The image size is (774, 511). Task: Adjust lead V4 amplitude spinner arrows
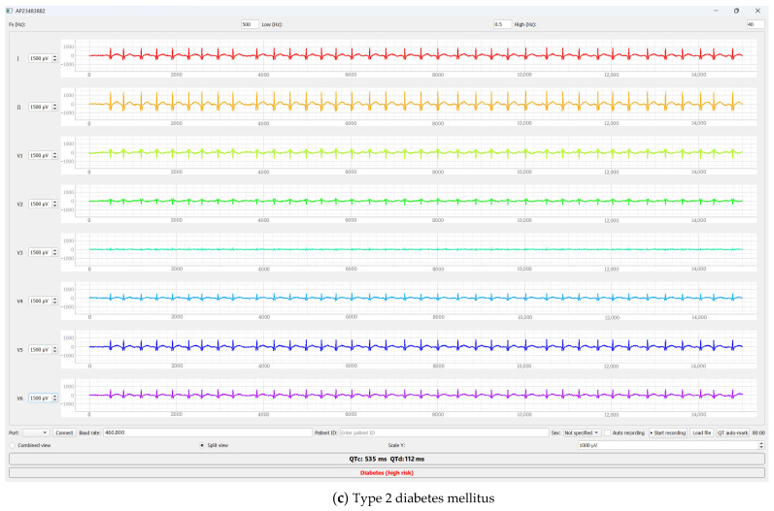(x=54, y=301)
